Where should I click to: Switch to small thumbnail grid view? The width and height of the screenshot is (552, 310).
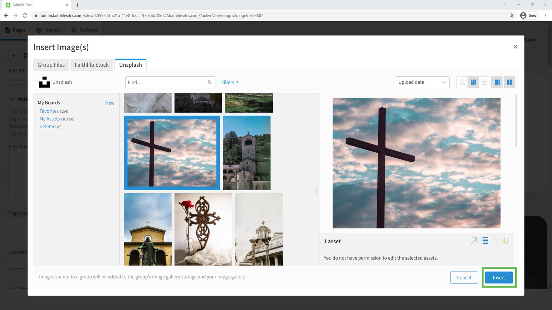point(462,82)
